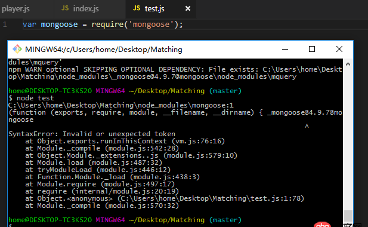
Task: Click the SyntaxError message line in terminal
Action: point(92,134)
